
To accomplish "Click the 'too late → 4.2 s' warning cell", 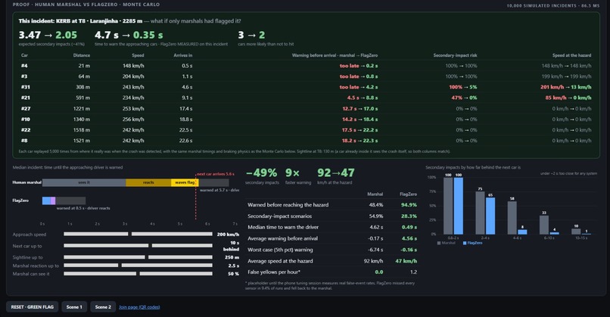I will pyautogui.click(x=359, y=87).
